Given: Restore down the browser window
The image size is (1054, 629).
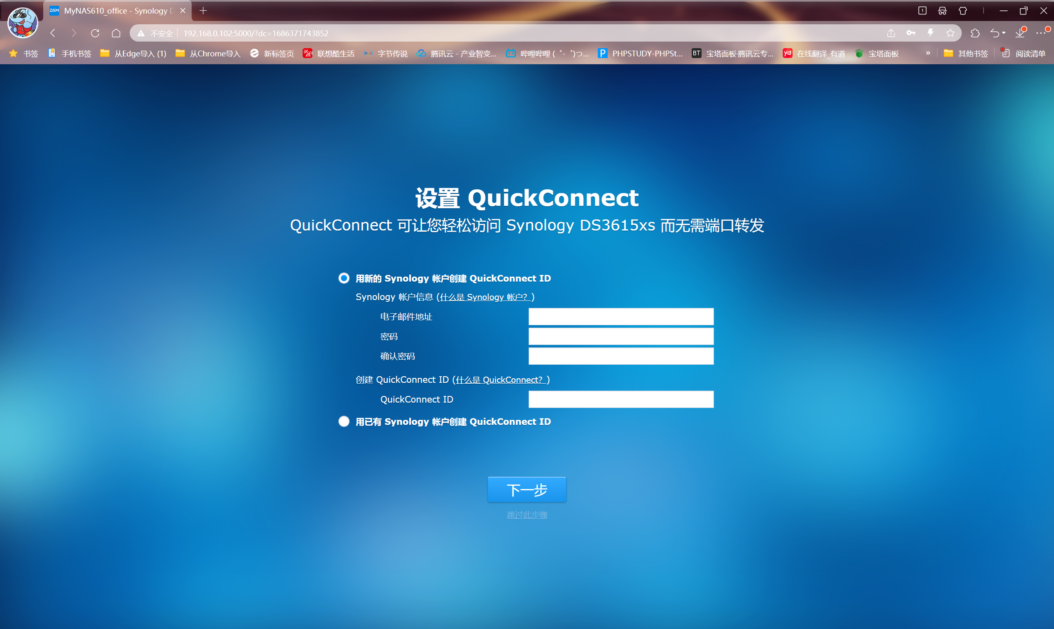Looking at the screenshot, I should (1023, 11).
